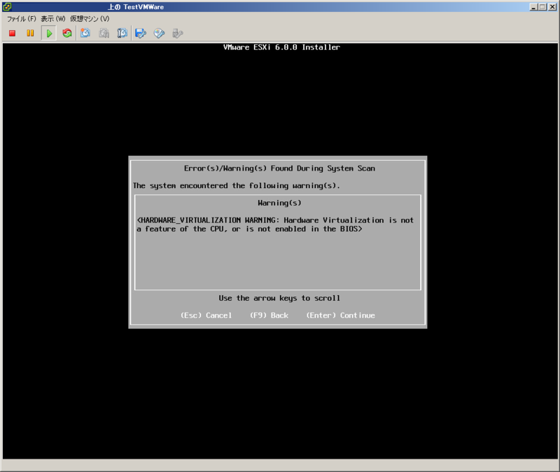The height and width of the screenshot is (472, 560).
Task: Minimize the TestVMWare console window
Action: point(533,7)
